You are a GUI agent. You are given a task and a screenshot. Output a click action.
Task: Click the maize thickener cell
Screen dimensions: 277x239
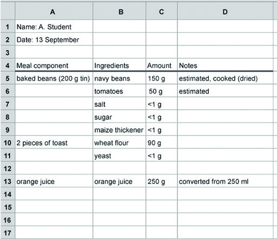119,130
